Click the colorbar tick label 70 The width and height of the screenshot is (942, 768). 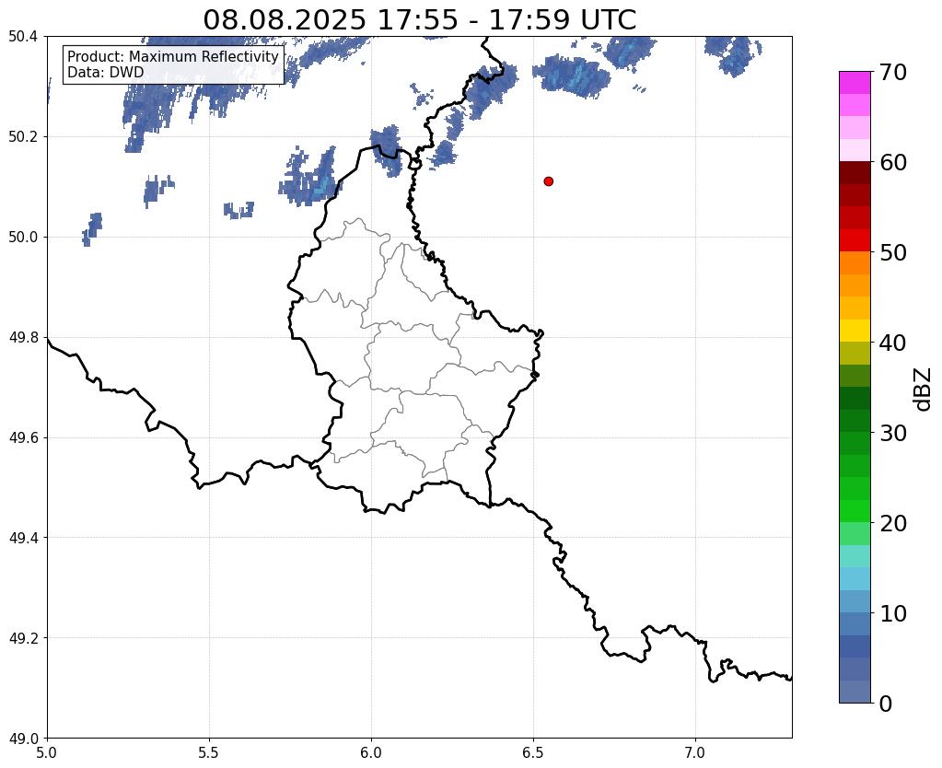(x=893, y=72)
